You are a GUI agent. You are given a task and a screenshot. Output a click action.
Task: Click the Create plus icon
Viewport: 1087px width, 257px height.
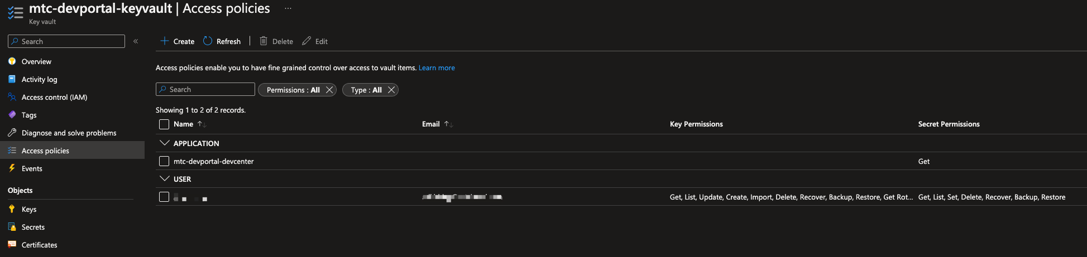click(165, 41)
